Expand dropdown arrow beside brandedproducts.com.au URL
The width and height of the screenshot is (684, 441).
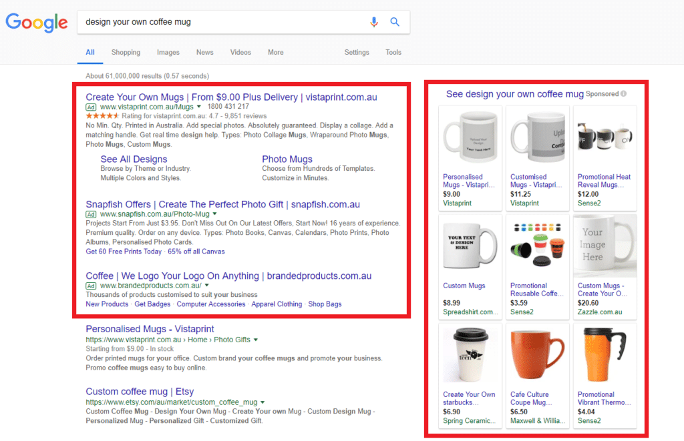point(207,286)
